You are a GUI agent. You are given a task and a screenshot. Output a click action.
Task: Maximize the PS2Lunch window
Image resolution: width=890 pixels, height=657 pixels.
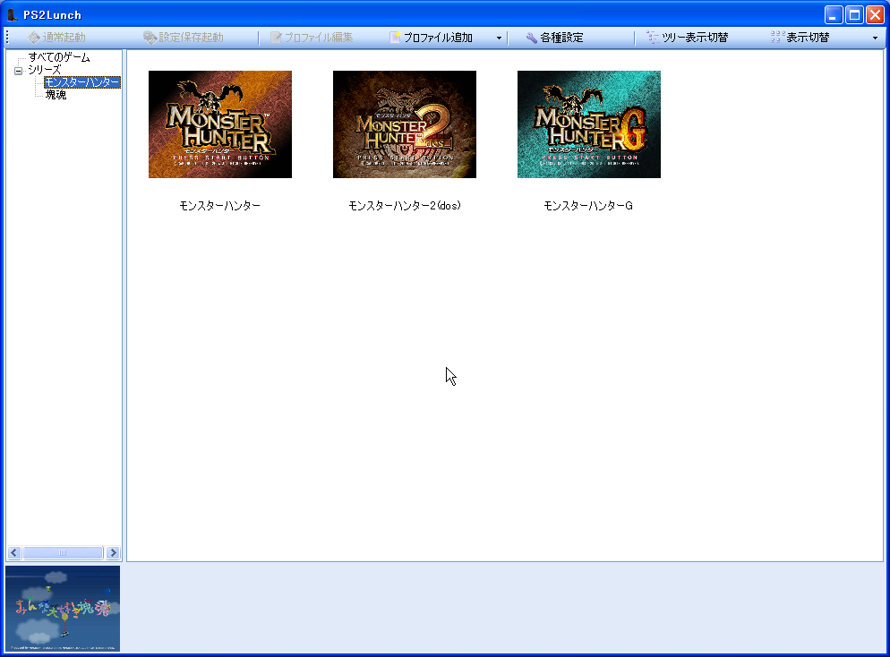(x=854, y=14)
